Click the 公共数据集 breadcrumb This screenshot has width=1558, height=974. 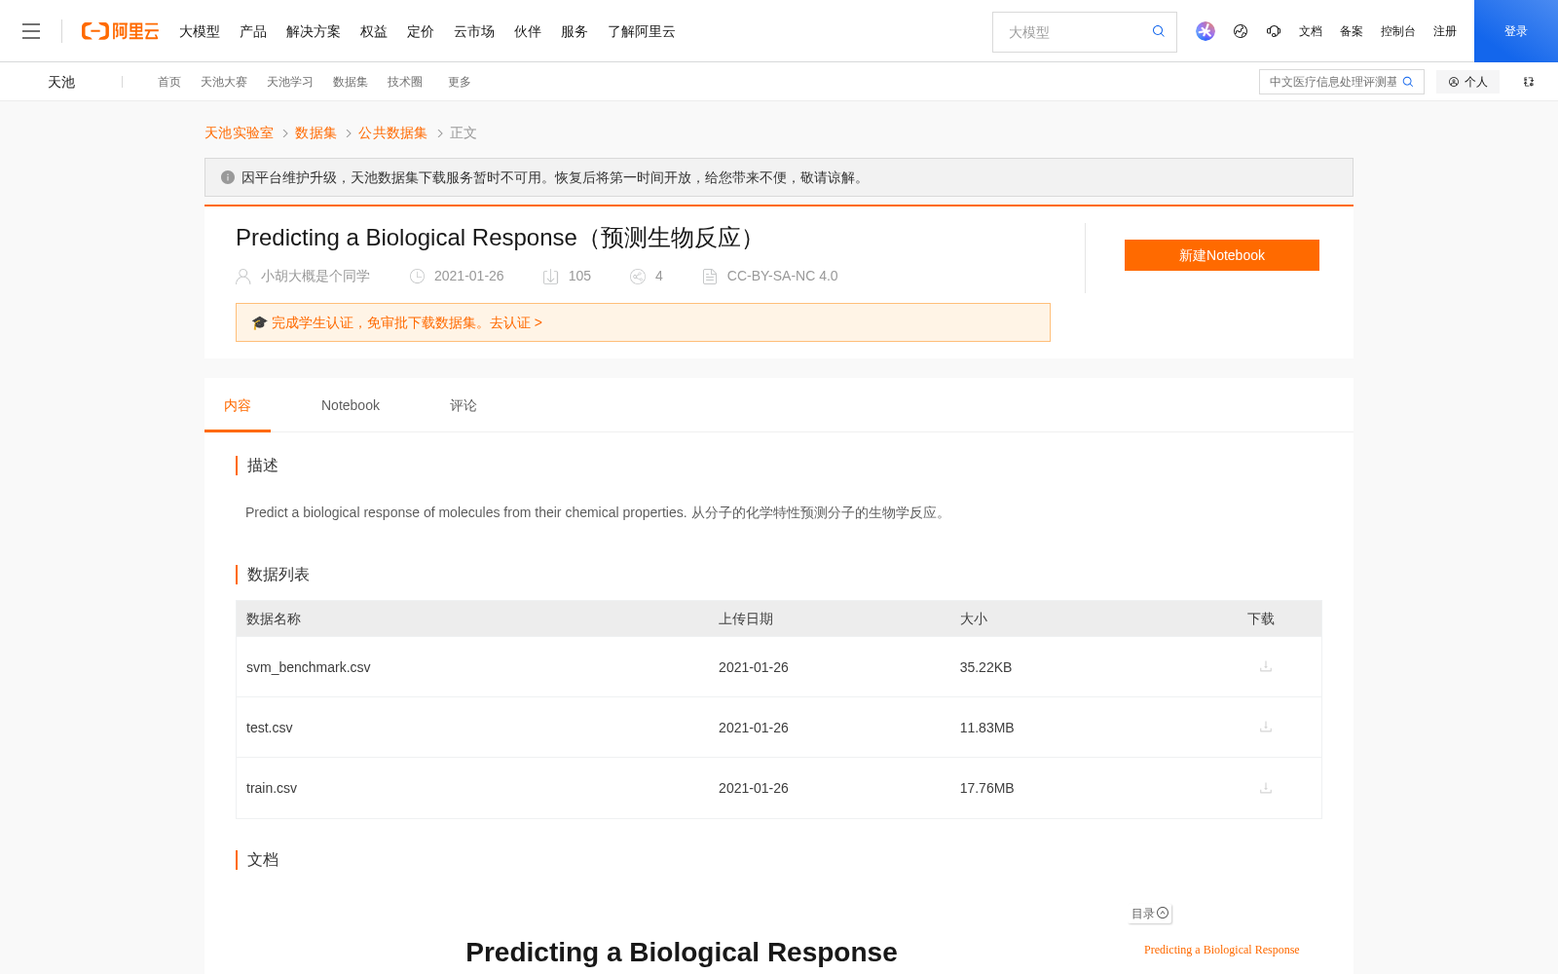[x=392, y=132]
